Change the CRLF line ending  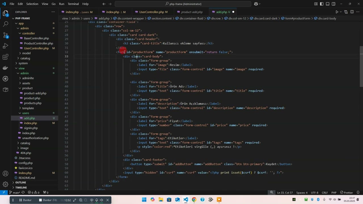pyautogui.click(x=325, y=193)
